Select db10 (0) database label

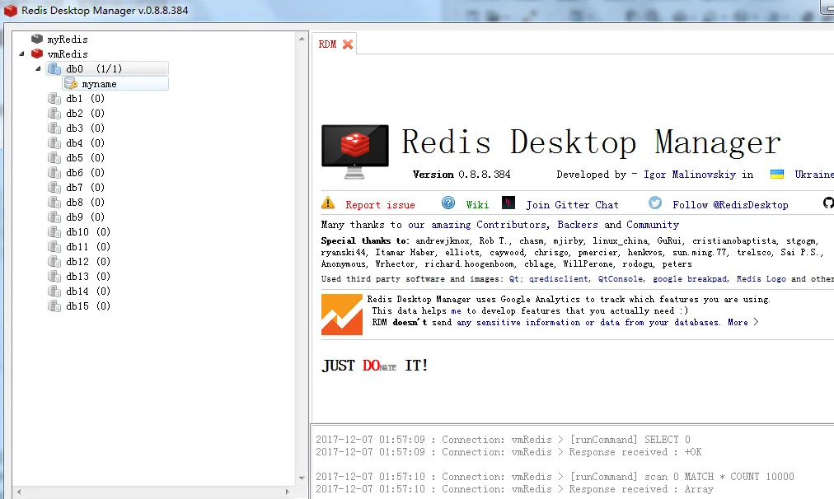(88, 231)
